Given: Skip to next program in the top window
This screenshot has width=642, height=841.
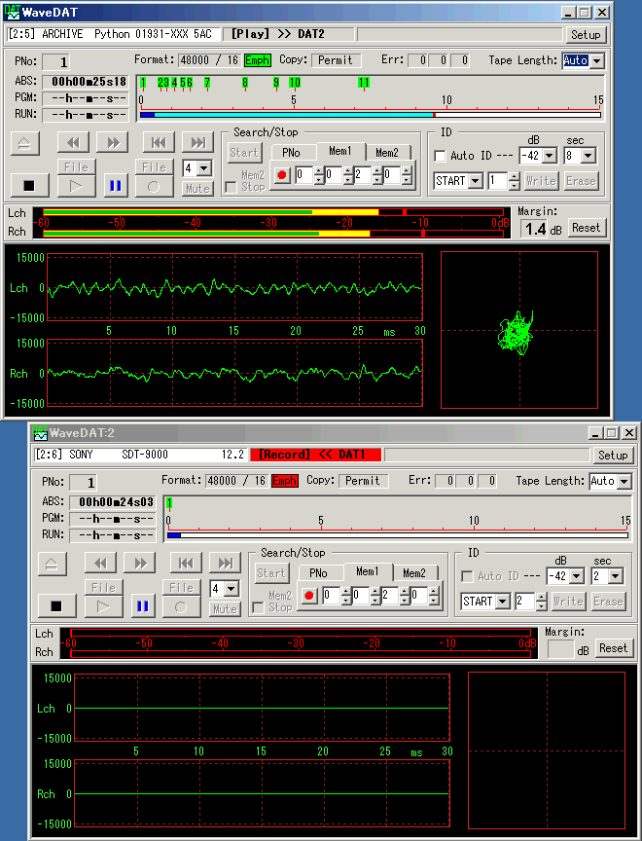Looking at the screenshot, I should pos(197,143).
